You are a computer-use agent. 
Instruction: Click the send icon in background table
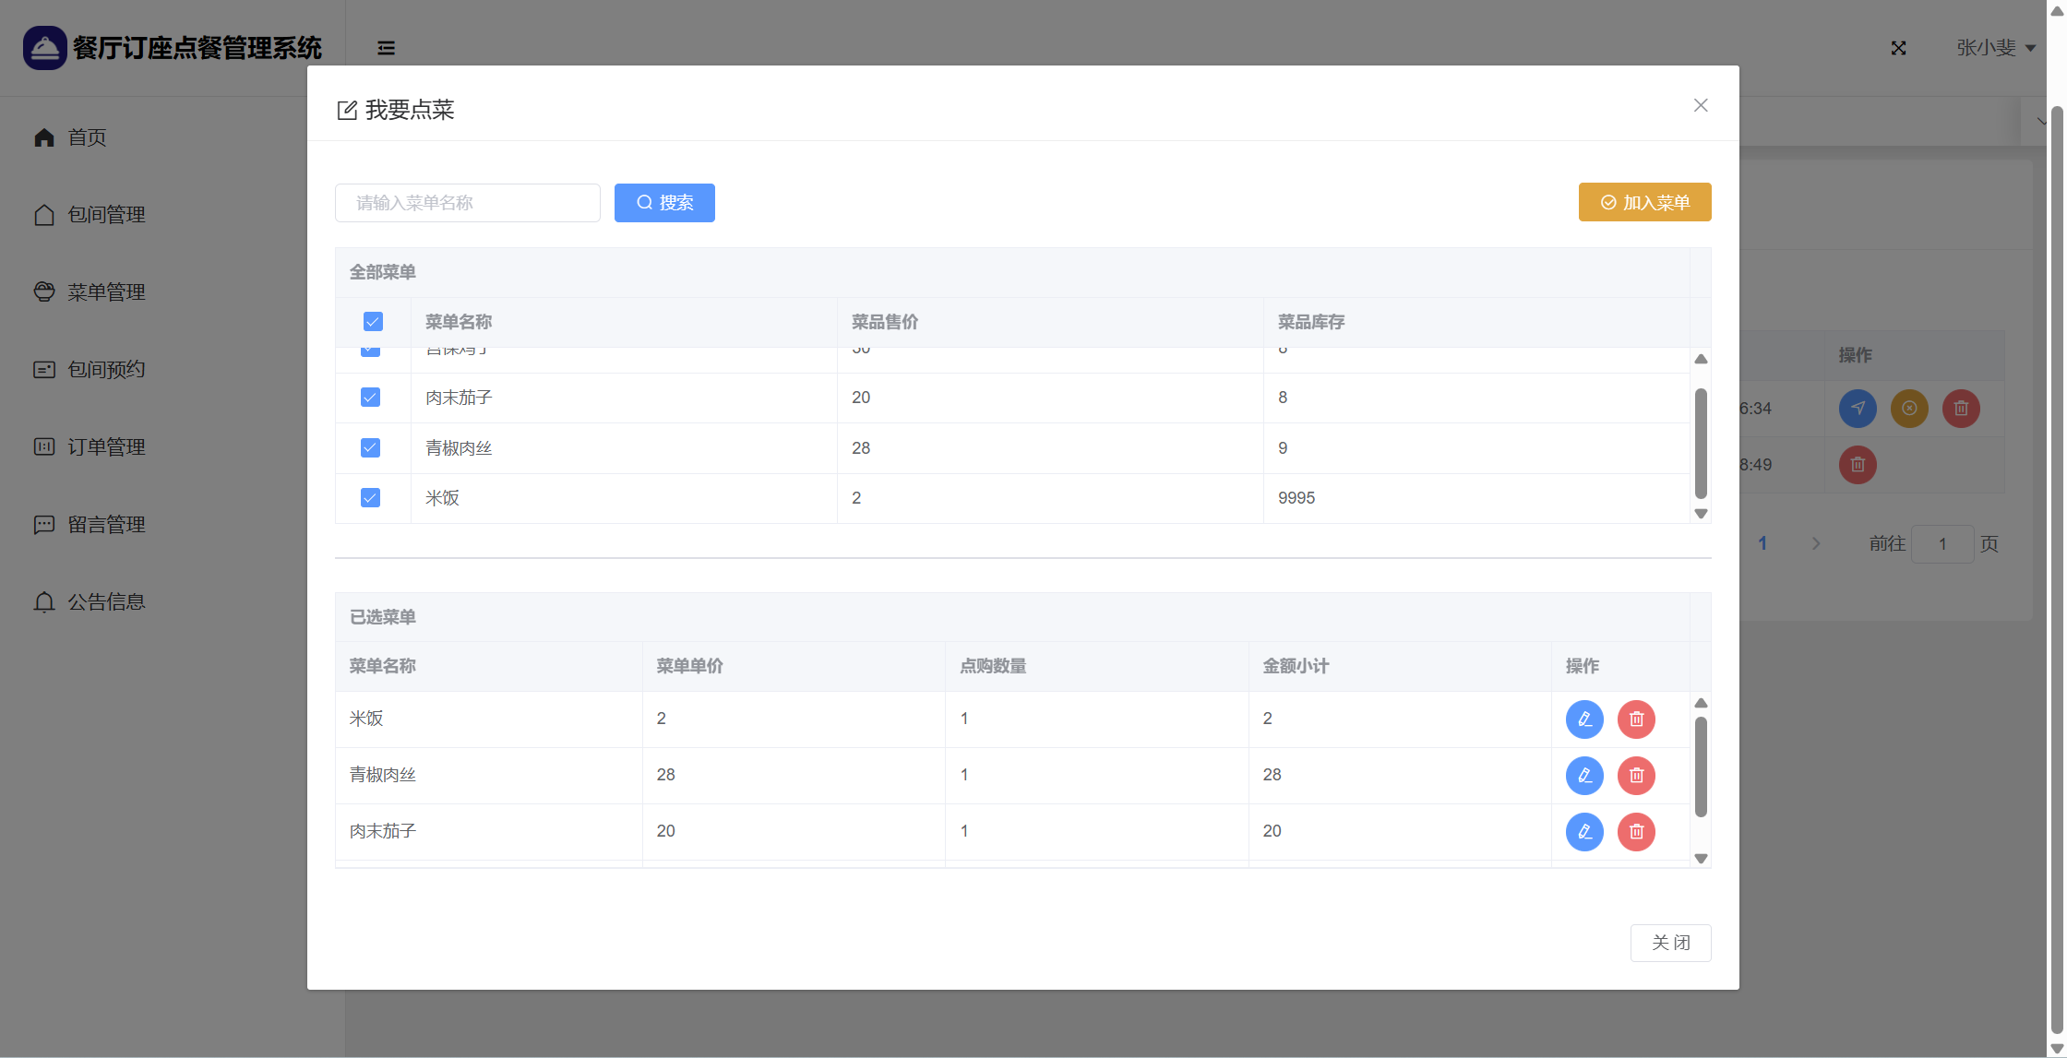click(x=1858, y=409)
